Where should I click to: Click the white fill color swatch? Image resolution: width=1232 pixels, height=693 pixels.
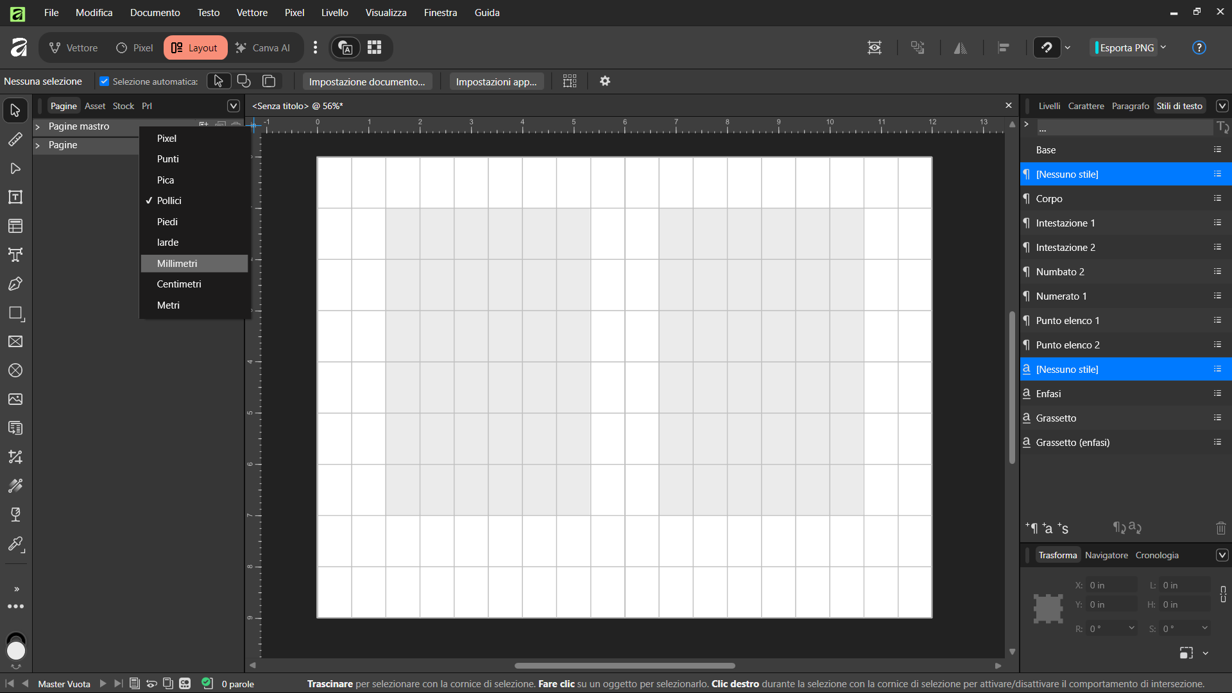pyautogui.click(x=15, y=651)
